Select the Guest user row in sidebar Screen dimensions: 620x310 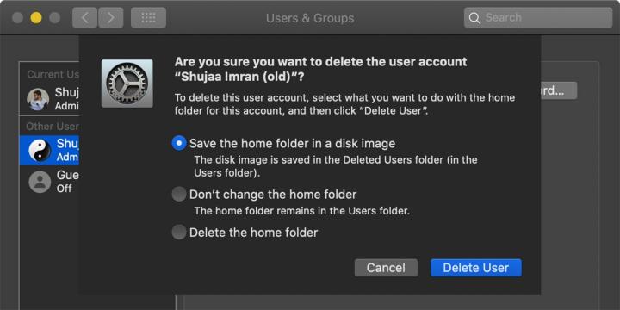(x=49, y=182)
